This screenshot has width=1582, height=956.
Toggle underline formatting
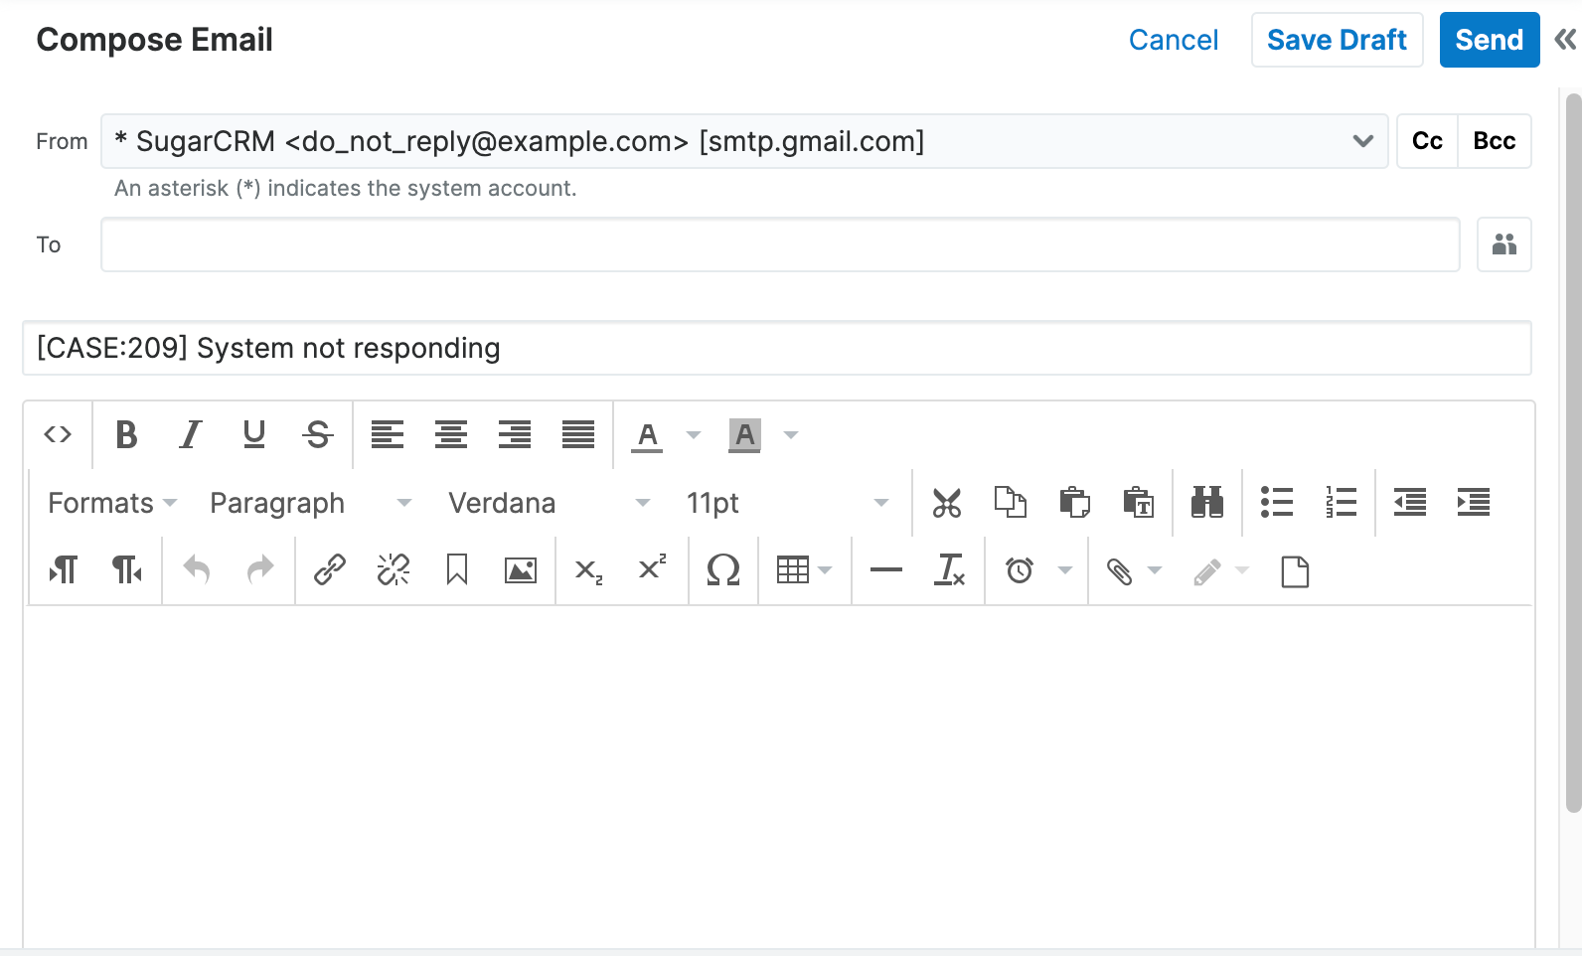pyautogui.click(x=253, y=434)
